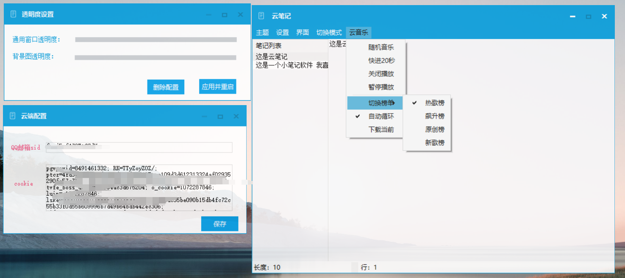The width and height of the screenshot is (625, 278).
Task: Open the 设置 menu
Action: pyautogui.click(x=282, y=32)
